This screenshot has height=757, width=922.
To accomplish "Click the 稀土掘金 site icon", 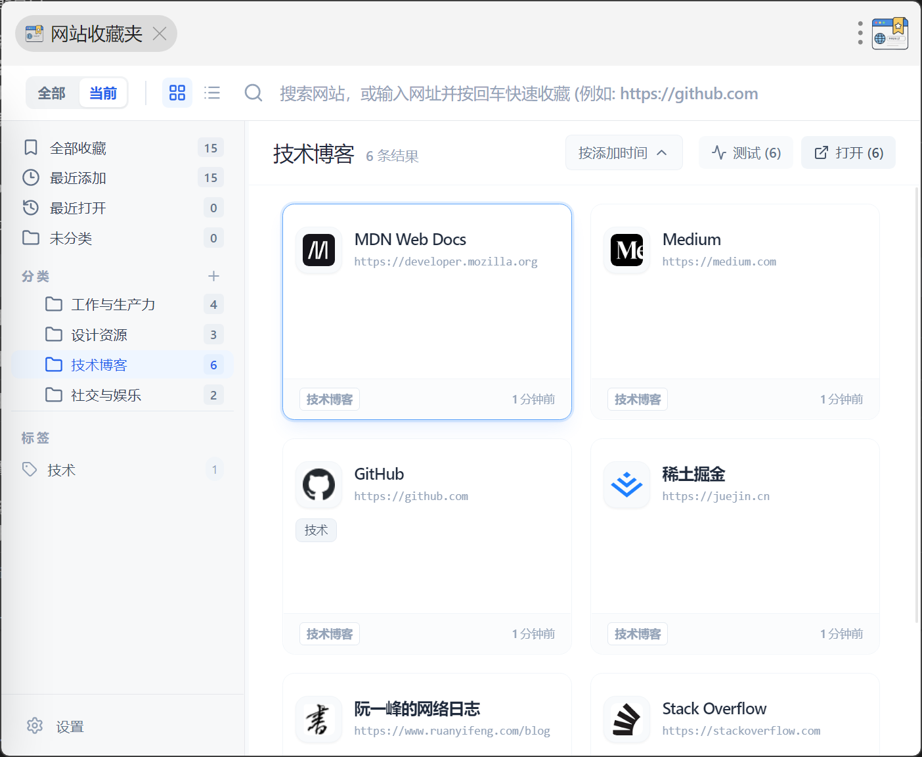I will [x=626, y=485].
